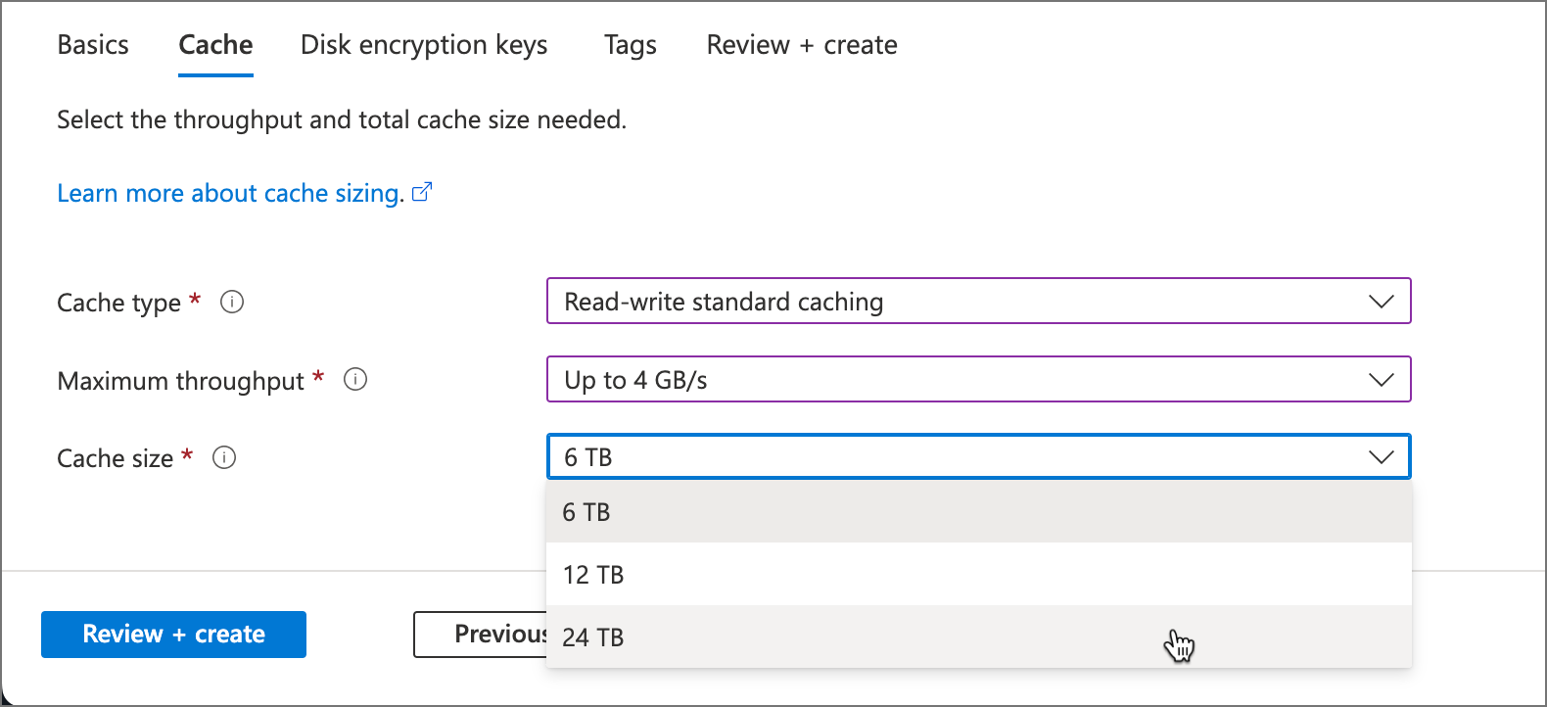
Task: Open the Cache type dropdown
Action: pyautogui.click(x=979, y=301)
